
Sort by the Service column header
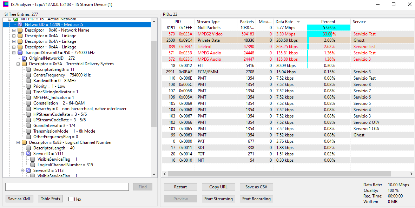point(382,22)
